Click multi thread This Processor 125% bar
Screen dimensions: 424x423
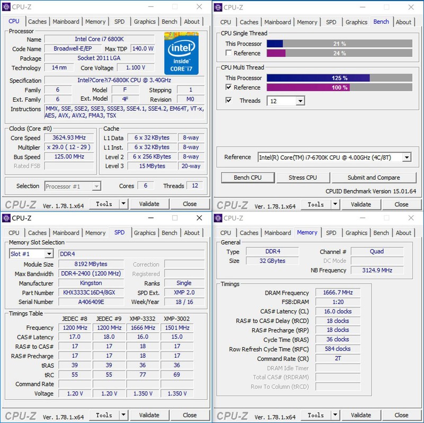[339, 78]
